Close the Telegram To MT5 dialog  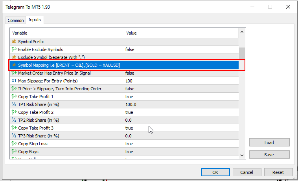pos(289,7)
